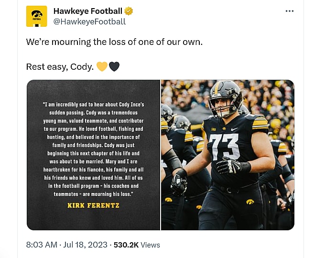Open the Hawkeye Football profile avatar
The height and width of the screenshot is (258, 314).
(x=36, y=16)
